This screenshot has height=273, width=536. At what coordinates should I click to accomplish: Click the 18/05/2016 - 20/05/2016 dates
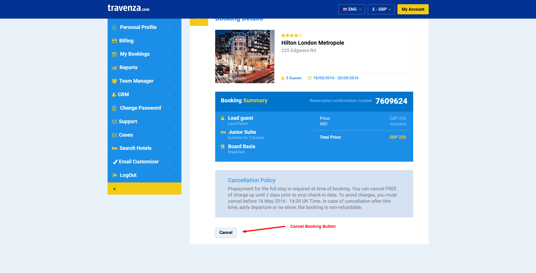tap(336, 78)
